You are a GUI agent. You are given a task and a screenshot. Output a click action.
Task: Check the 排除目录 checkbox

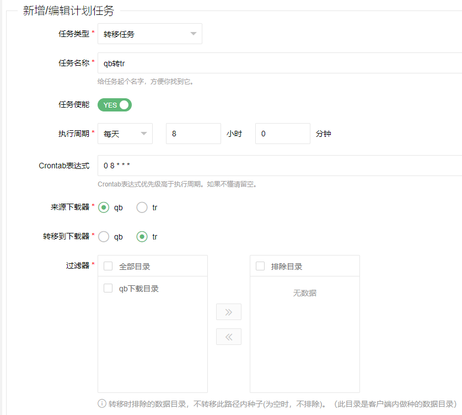tap(260, 266)
